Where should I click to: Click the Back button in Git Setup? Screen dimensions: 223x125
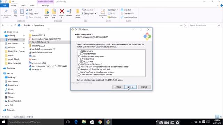[118, 87]
